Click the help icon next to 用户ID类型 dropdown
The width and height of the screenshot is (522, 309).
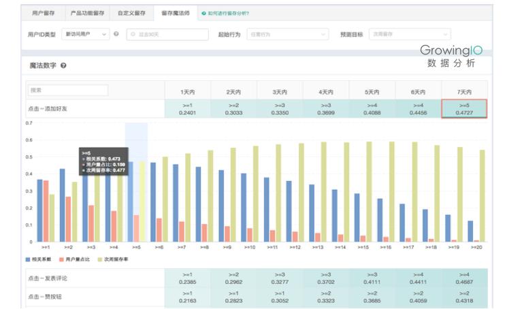[116, 34]
